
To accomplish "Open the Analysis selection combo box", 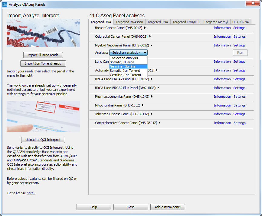I will (128, 52).
